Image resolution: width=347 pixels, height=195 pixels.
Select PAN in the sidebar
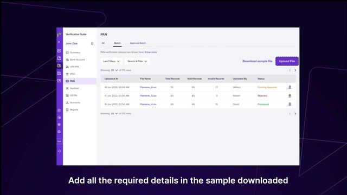pyautogui.click(x=80, y=81)
